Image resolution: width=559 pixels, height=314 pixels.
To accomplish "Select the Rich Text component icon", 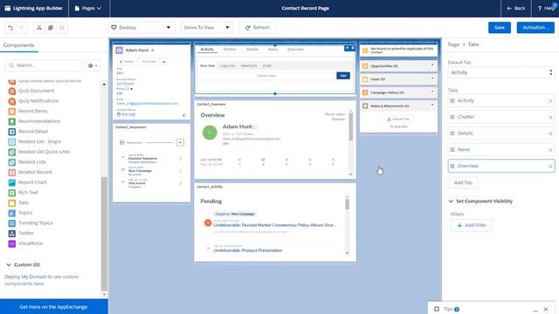I will pos(11,193).
